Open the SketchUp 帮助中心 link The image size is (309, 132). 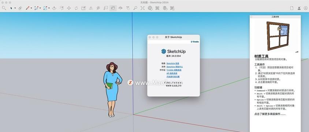tap(175, 67)
